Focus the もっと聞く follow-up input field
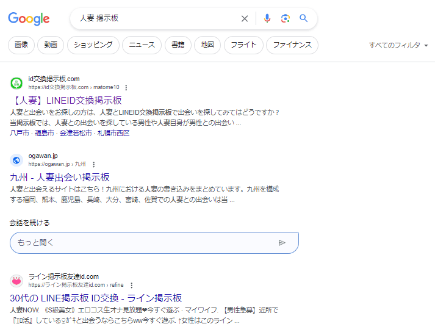The image size is (435, 324). click(140, 242)
